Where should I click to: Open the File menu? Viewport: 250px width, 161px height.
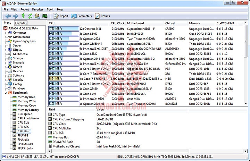(6, 10)
